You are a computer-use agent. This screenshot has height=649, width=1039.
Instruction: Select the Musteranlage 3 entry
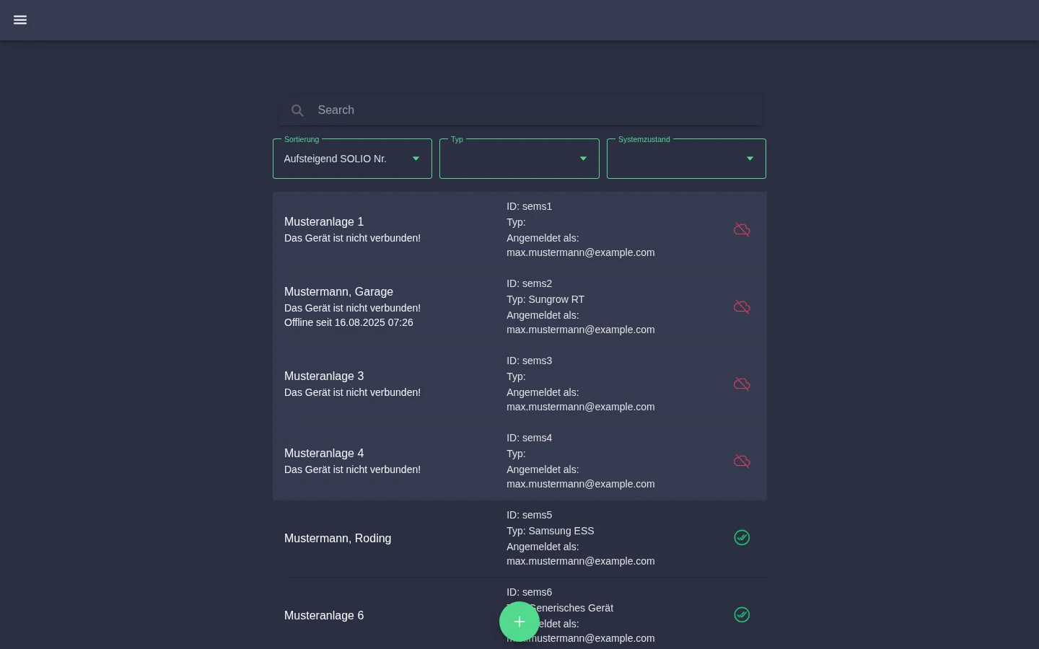519,384
